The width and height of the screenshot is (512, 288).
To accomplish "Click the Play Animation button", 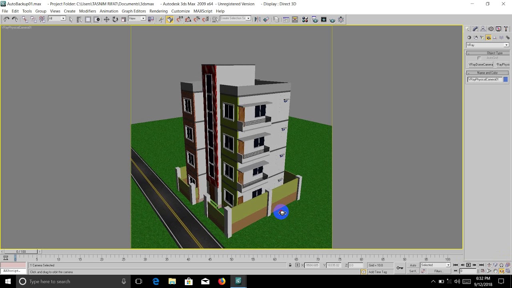I will click(468, 265).
